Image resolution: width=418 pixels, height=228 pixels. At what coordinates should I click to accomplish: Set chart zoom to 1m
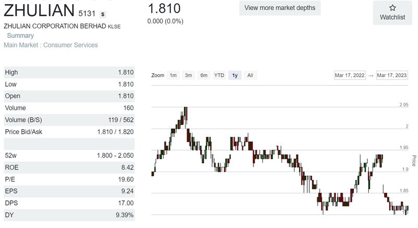173,75
